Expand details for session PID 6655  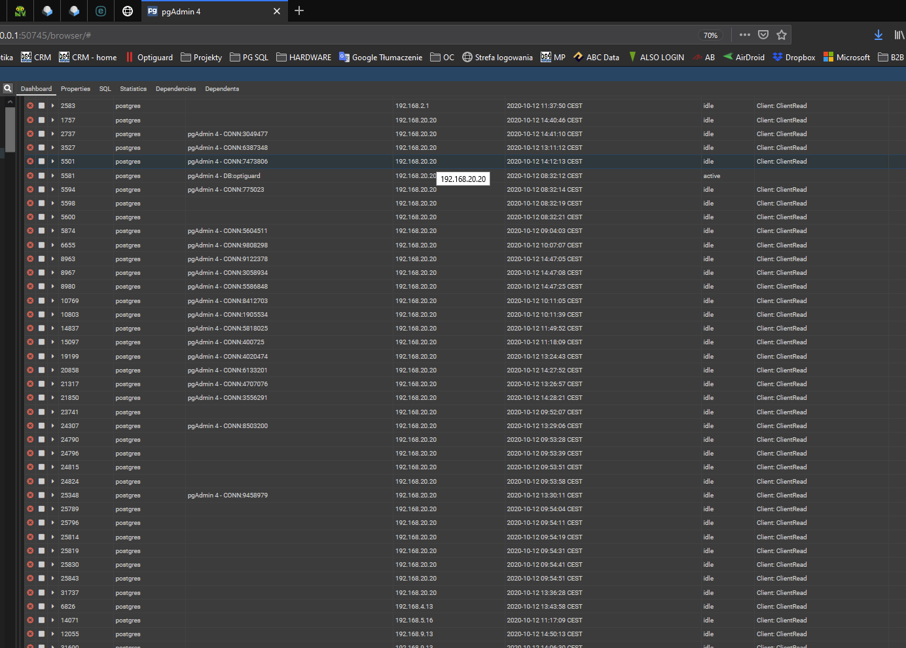coord(53,245)
